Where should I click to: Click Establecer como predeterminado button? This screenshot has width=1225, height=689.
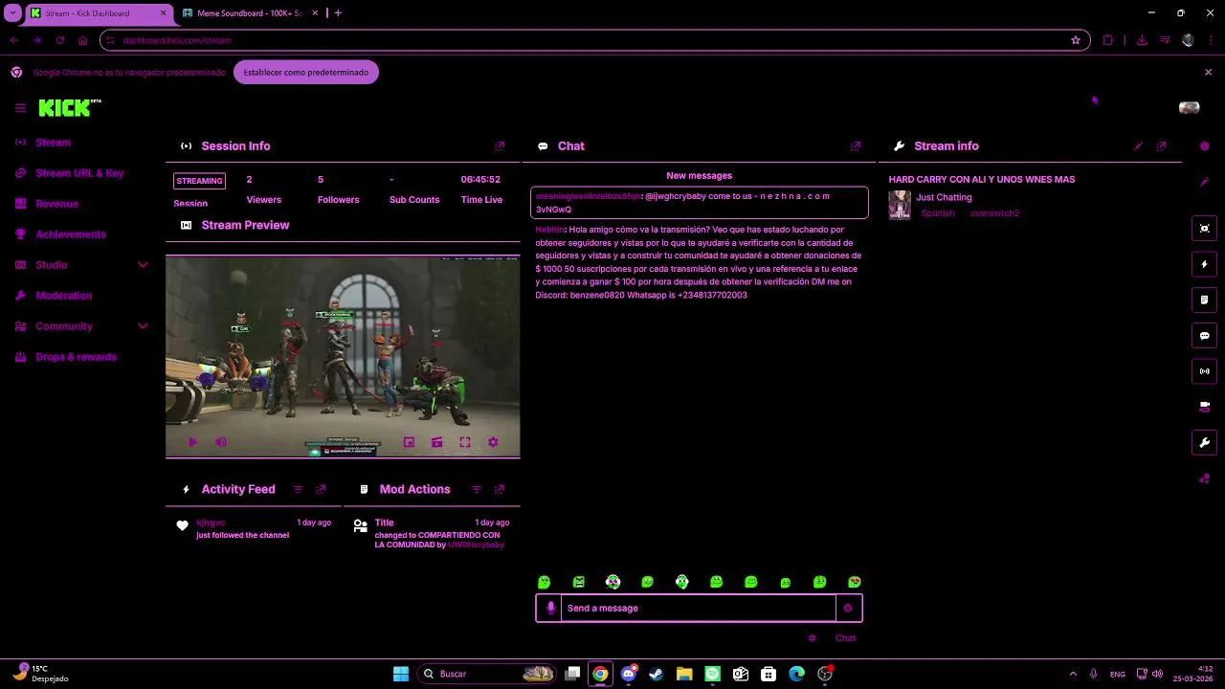point(306,72)
